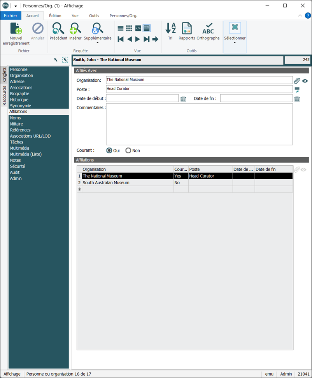Image resolution: width=312 pixels, height=378 pixels.
Task: Click the Tri sort icon
Action: (x=170, y=28)
